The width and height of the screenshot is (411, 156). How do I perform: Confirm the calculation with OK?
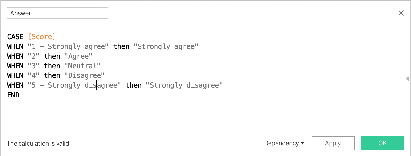pos(382,143)
